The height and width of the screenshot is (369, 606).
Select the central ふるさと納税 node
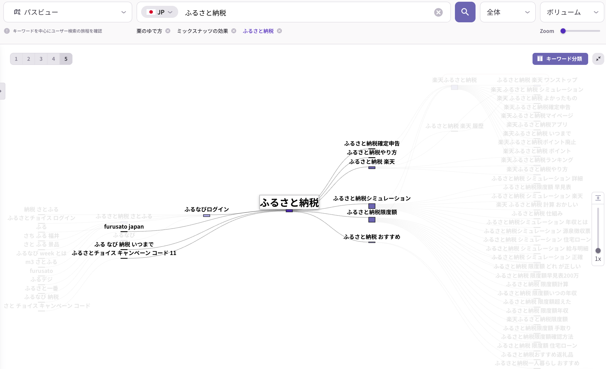(289, 203)
